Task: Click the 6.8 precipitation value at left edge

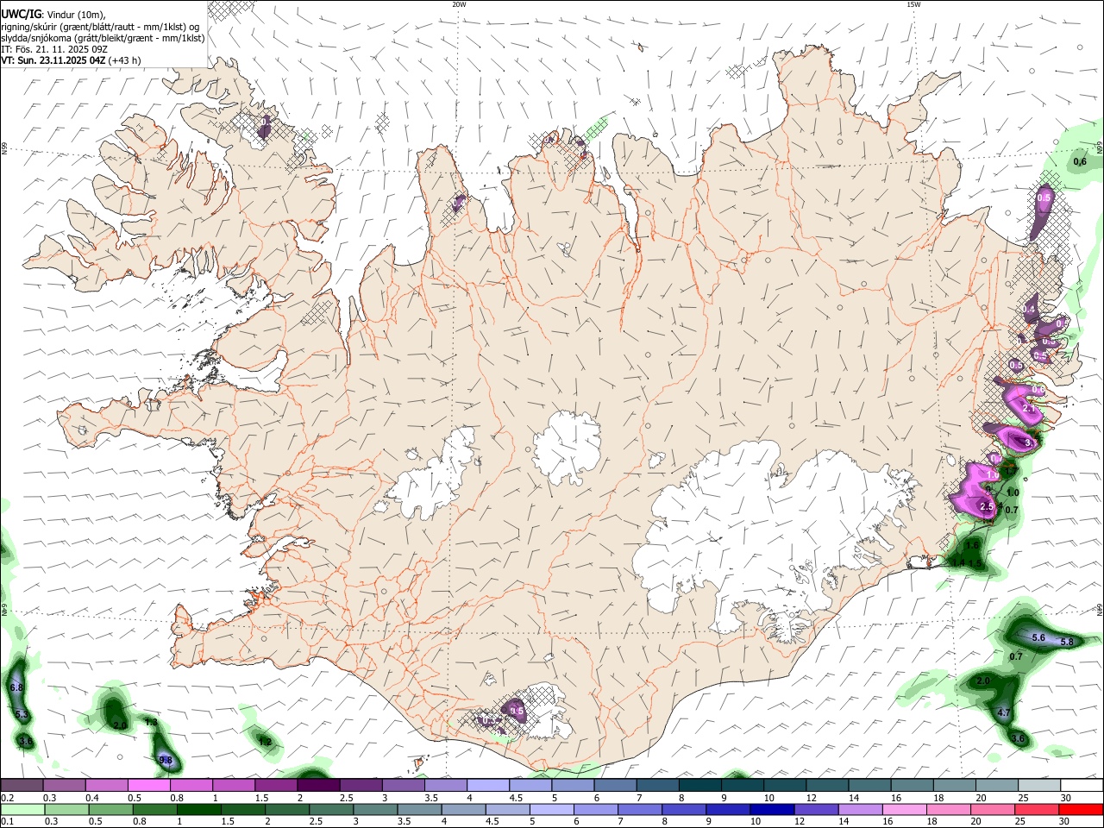Action: point(16,687)
